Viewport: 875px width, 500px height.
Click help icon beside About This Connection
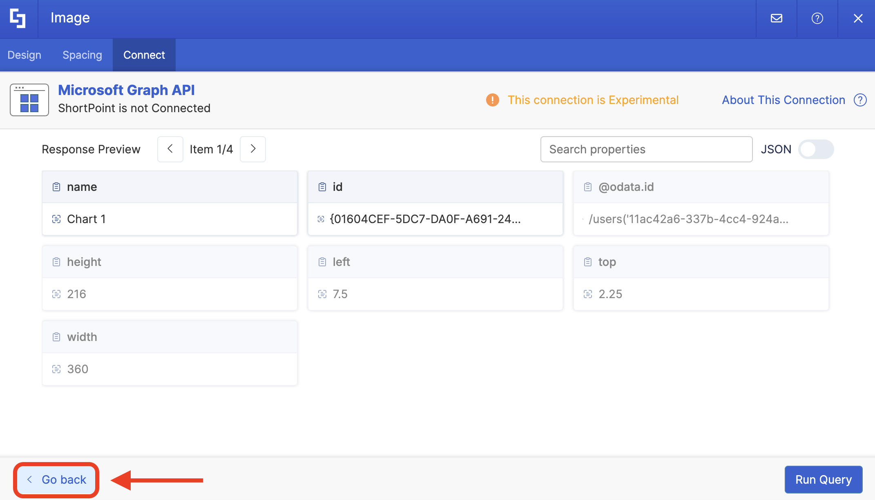860,100
